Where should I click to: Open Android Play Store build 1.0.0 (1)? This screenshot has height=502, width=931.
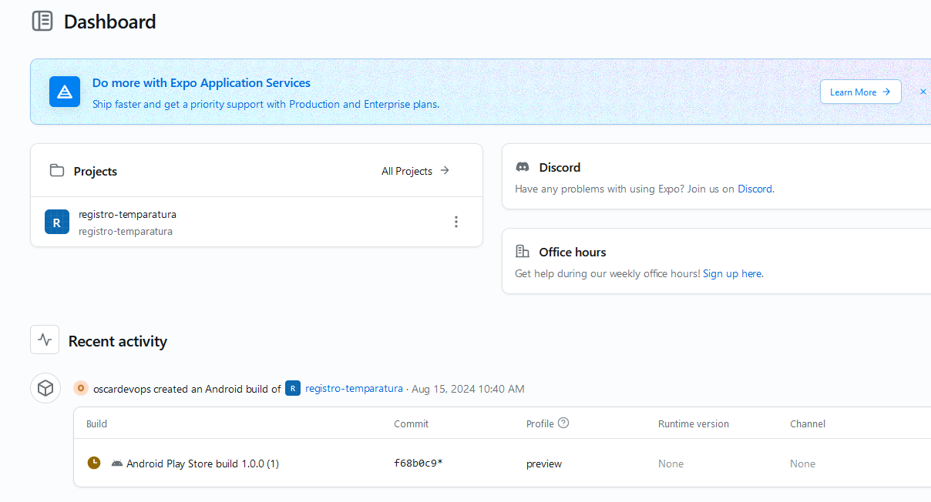point(203,464)
